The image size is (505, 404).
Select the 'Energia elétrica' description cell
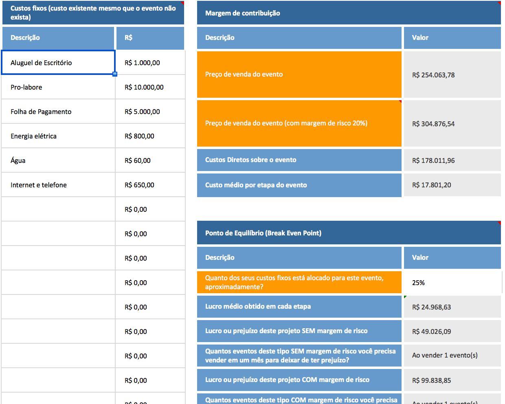tap(58, 136)
